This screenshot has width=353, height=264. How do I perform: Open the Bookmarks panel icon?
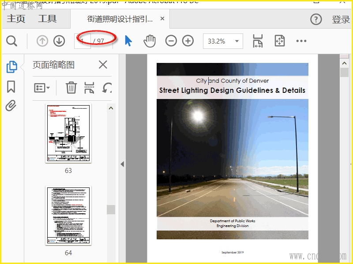[11, 87]
